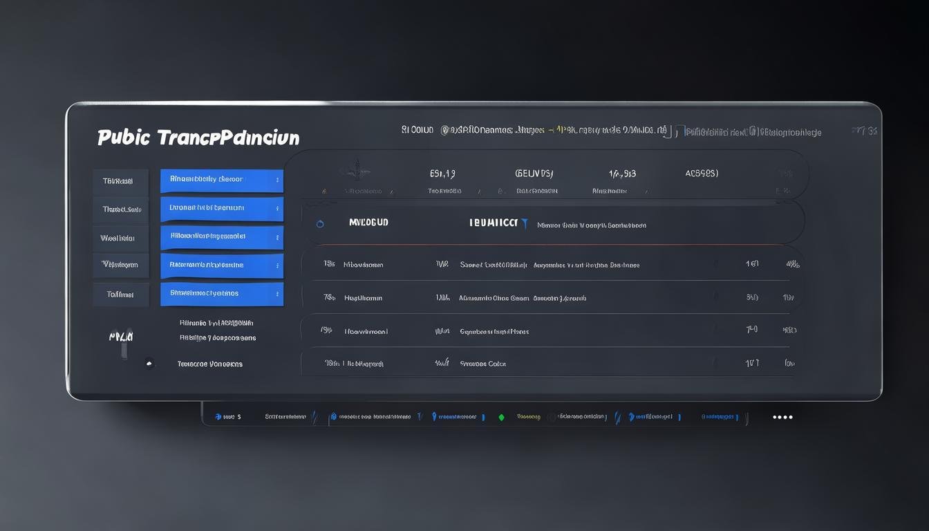Toggle the green diamond status indicator
Image resolution: width=929 pixels, height=531 pixels.
pyautogui.click(x=502, y=416)
